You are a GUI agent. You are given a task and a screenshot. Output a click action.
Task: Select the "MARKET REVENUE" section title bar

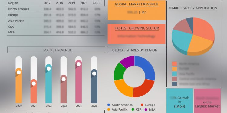(x=56, y=50)
